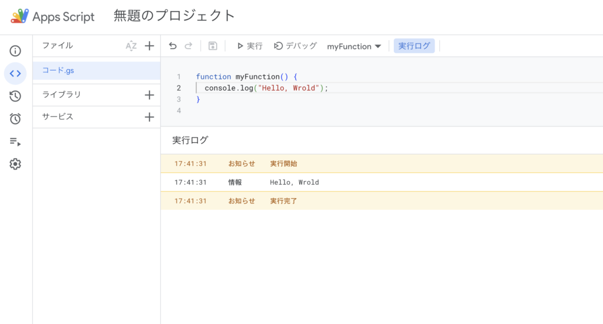Toggle the 実行ログ execution log button

tap(414, 46)
